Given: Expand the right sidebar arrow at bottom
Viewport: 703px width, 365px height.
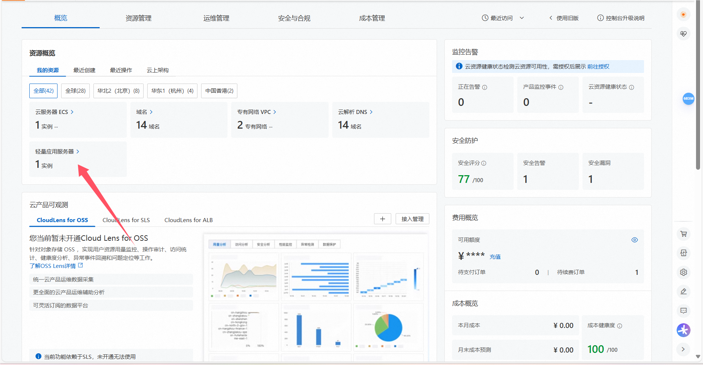Looking at the screenshot, I should click(x=683, y=349).
